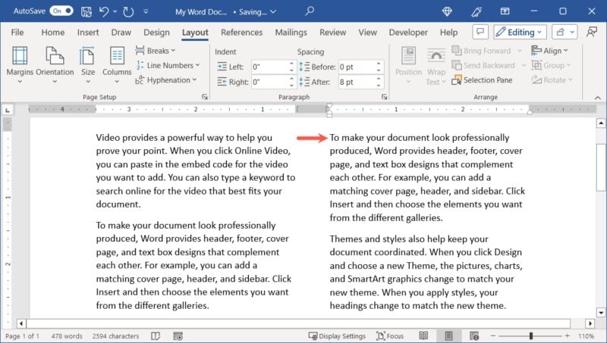Screen dimensions: 607x343
Task: Open the Margins menu
Action: point(20,64)
